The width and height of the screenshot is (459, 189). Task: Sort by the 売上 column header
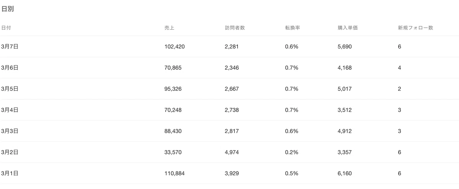pyautogui.click(x=169, y=28)
